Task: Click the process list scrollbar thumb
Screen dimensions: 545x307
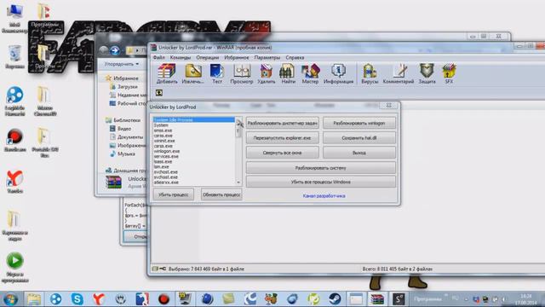Action: click(238, 132)
